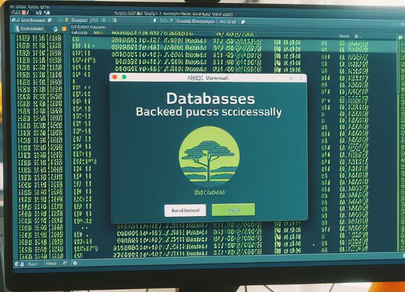This screenshot has width=405, height=292.
Task: Click the white button beside the green dialog button
Action: click(x=185, y=210)
